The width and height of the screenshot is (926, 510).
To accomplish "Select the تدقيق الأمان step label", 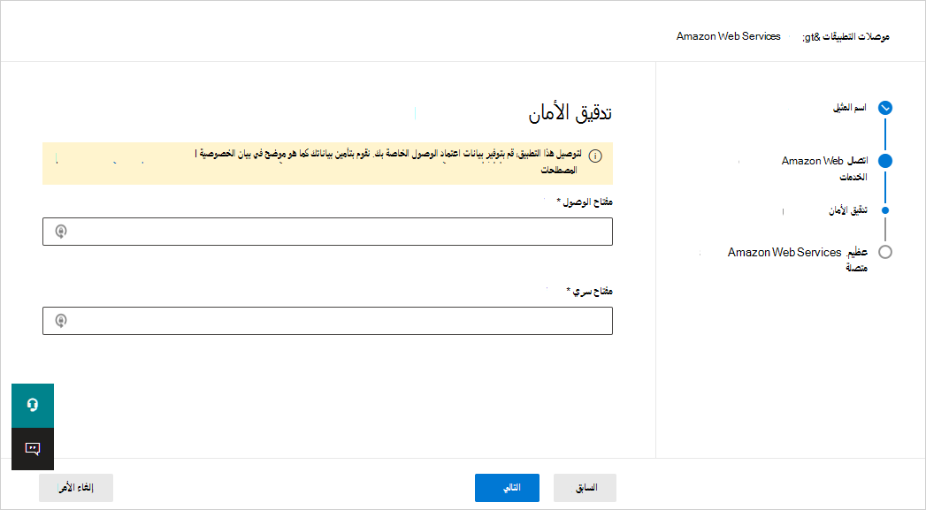I will click(x=848, y=210).
